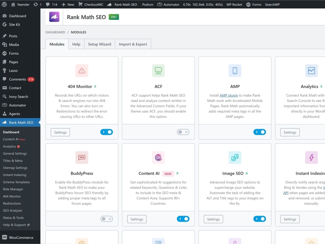Click the query monitor performance stats
This screenshot has height=244, width=325.
coord(203,4)
